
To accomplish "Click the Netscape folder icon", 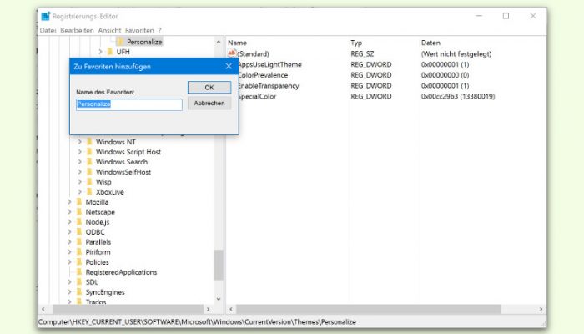I will 79,212.
